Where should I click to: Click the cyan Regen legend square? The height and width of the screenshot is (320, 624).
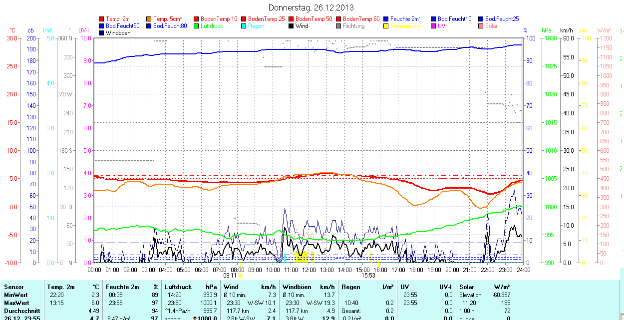click(x=244, y=26)
